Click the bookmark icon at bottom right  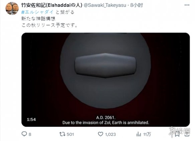(x=177, y=134)
